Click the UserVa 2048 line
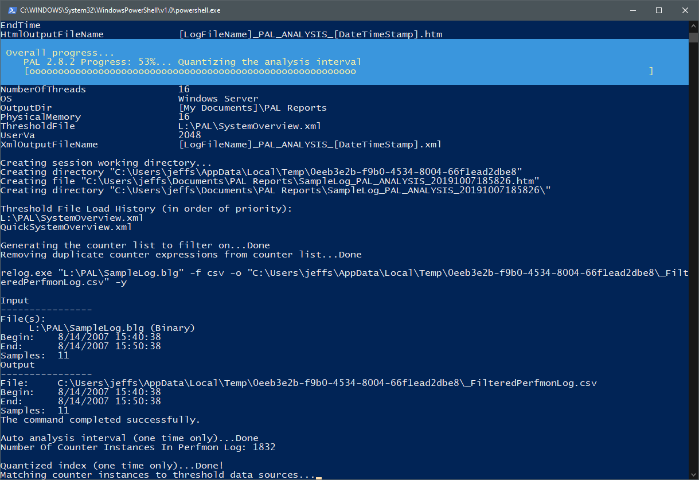This screenshot has height=480, width=699. point(101,135)
